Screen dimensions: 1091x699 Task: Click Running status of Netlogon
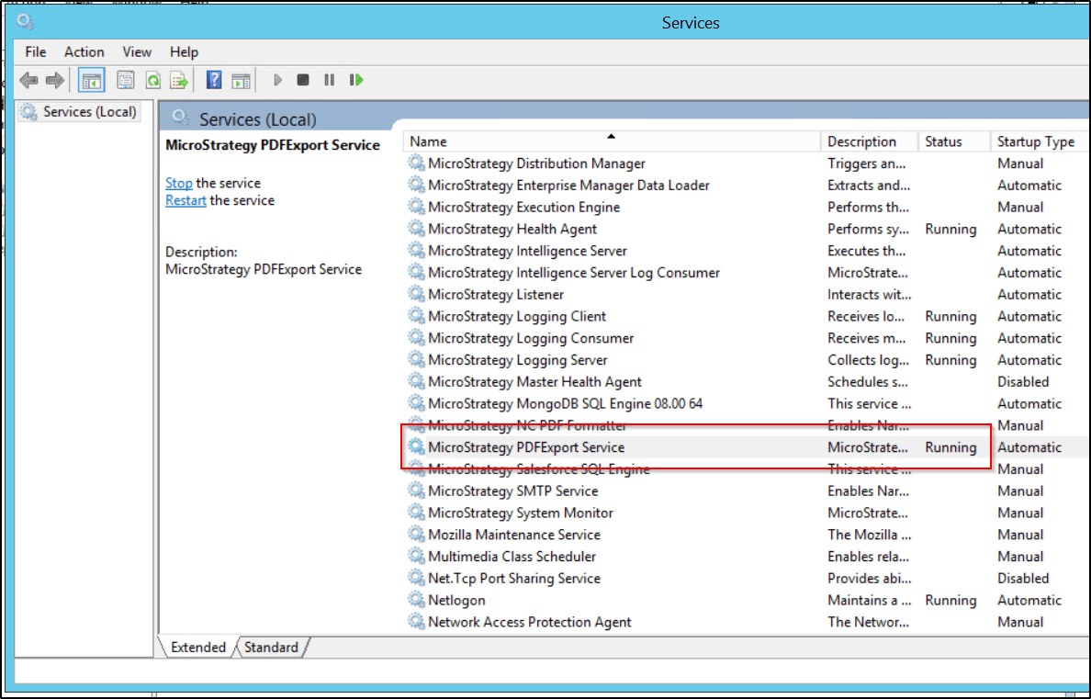[950, 600]
